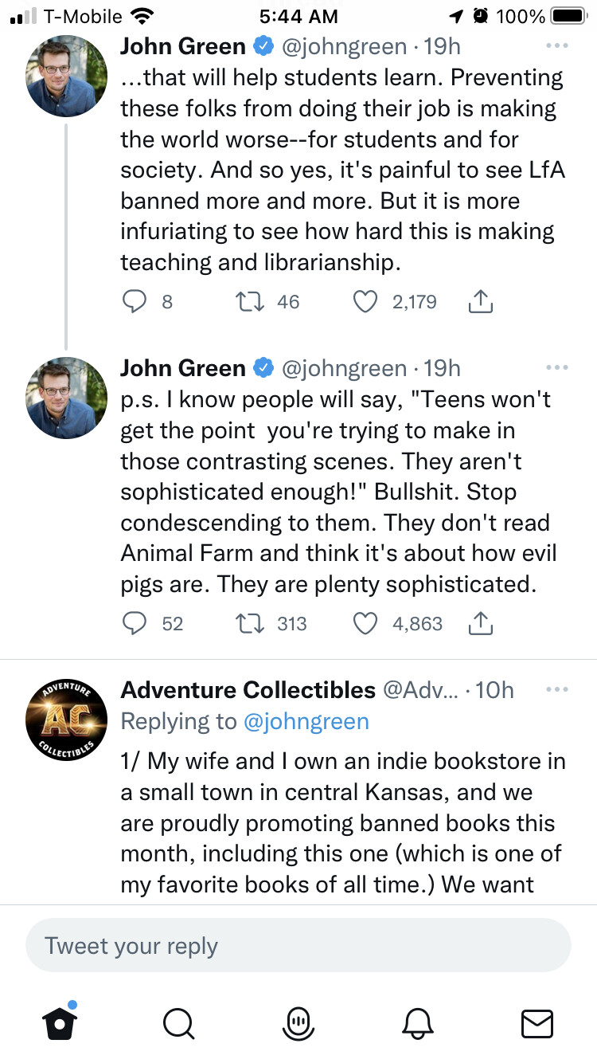Viewport: 597px width, 1063px height.
Task: Like the Animal Farm tweet with 4,863 likes
Action: (x=364, y=623)
